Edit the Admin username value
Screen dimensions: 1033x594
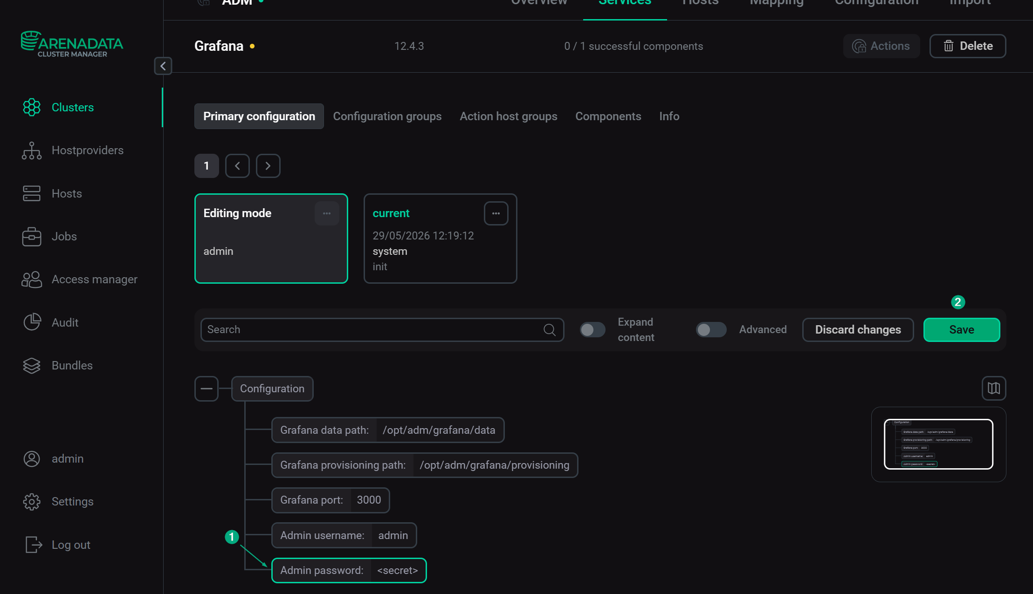[x=393, y=536]
